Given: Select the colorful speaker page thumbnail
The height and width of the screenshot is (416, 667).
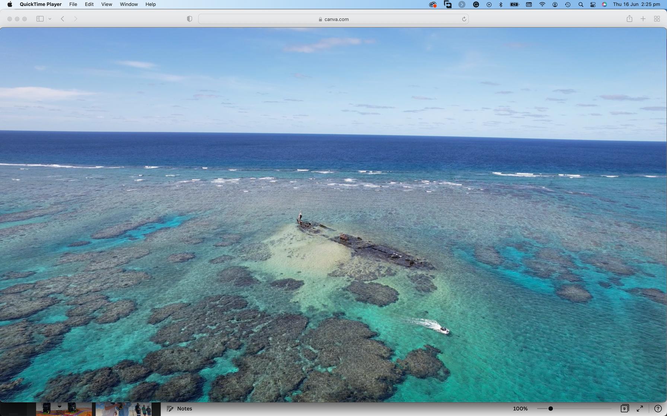Looking at the screenshot, I should (64, 409).
